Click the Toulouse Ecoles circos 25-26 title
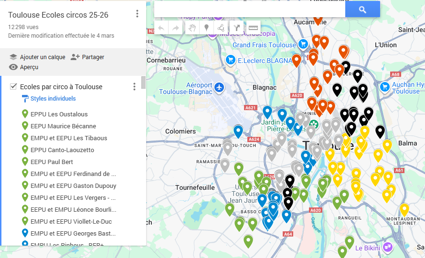 point(58,15)
